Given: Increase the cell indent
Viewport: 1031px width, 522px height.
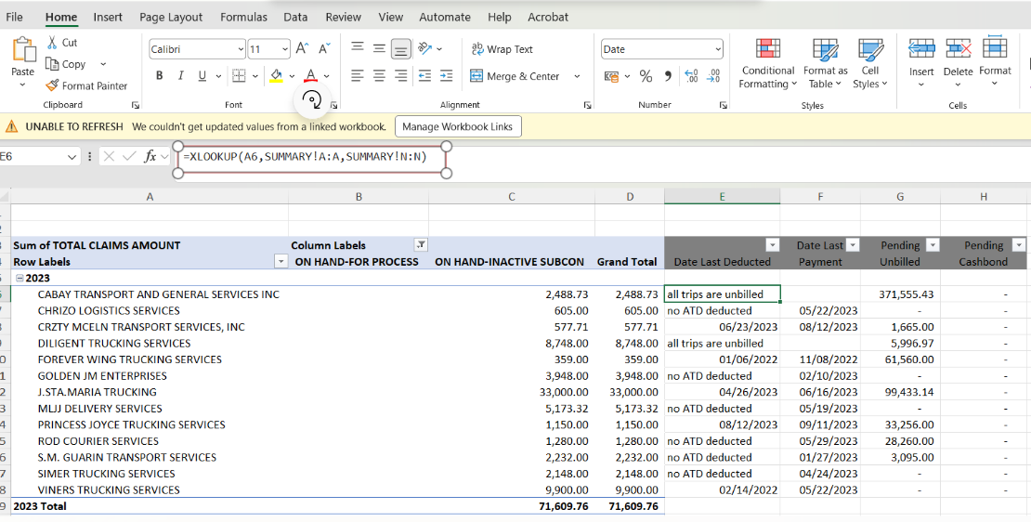Looking at the screenshot, I should (x=447, y=76).
